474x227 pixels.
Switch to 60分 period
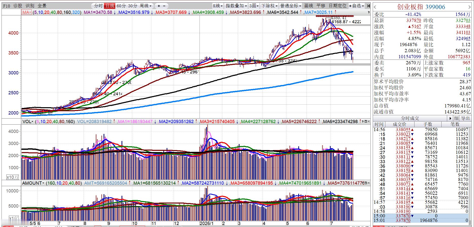click(x=121, y=6)
